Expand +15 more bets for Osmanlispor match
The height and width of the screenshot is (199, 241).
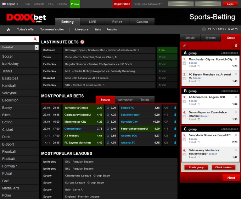pos(166,129)
